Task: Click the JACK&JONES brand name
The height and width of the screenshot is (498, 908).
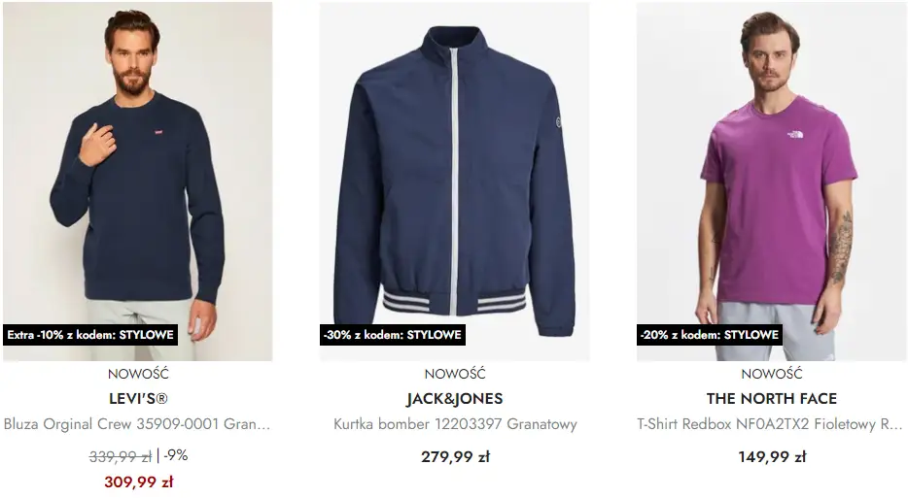Action: [x=455, y=399]
